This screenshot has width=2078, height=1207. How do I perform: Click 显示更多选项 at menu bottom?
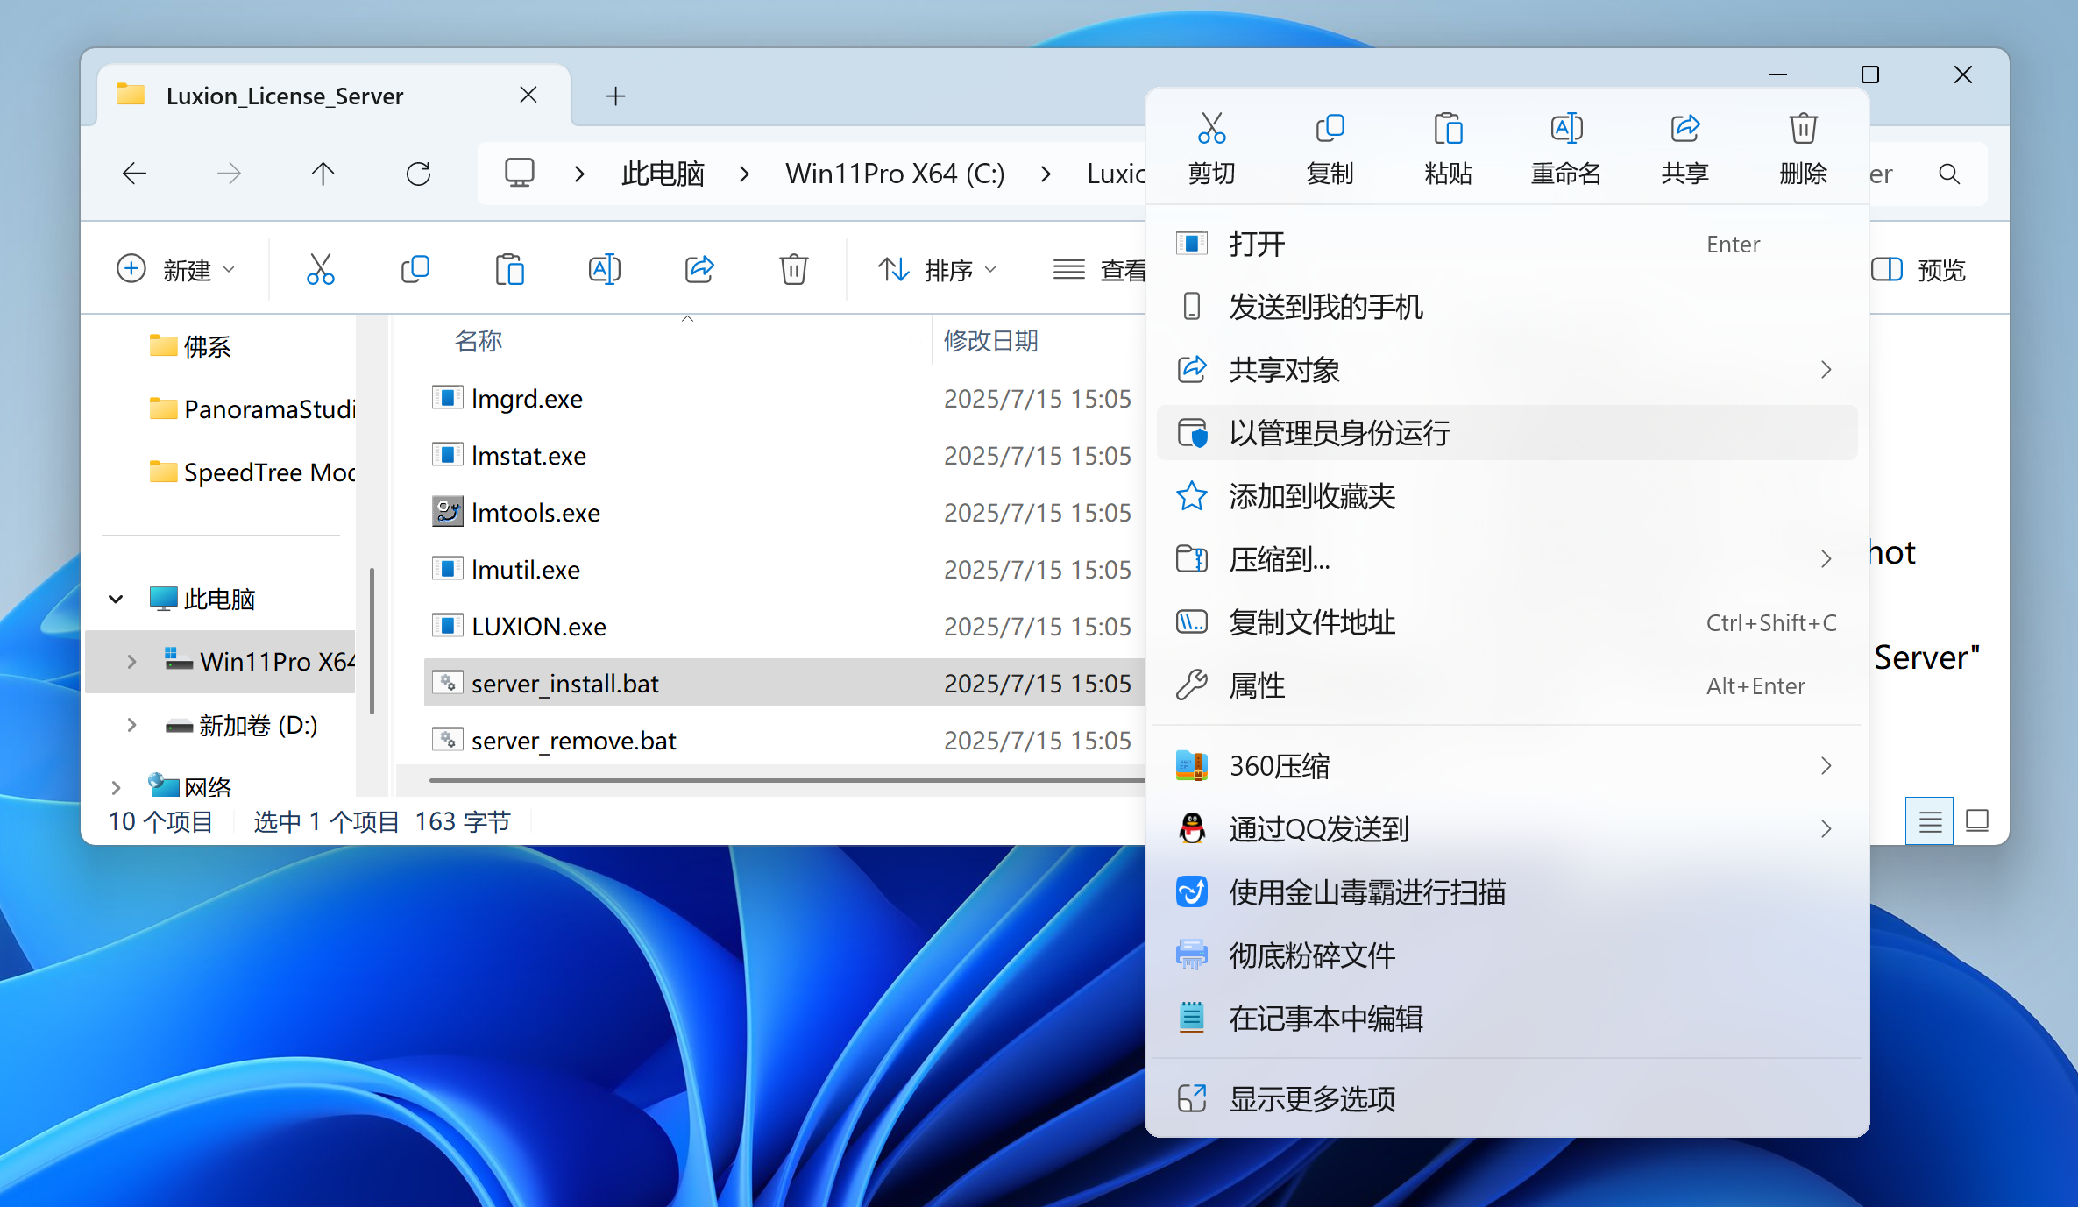pyautogui.click(x=1312, y=1098)
